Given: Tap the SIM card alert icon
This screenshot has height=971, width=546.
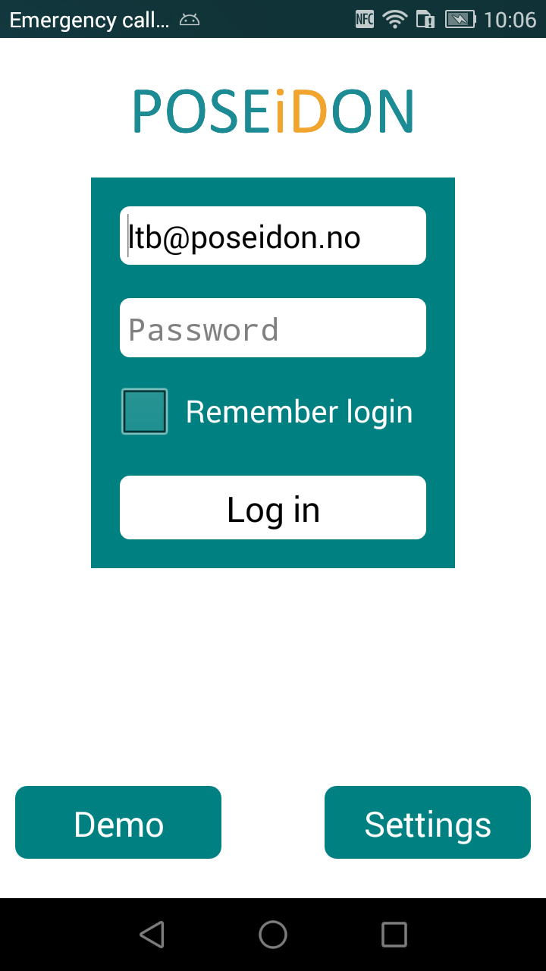Looking at the screenshot, I should pos(425,19).
